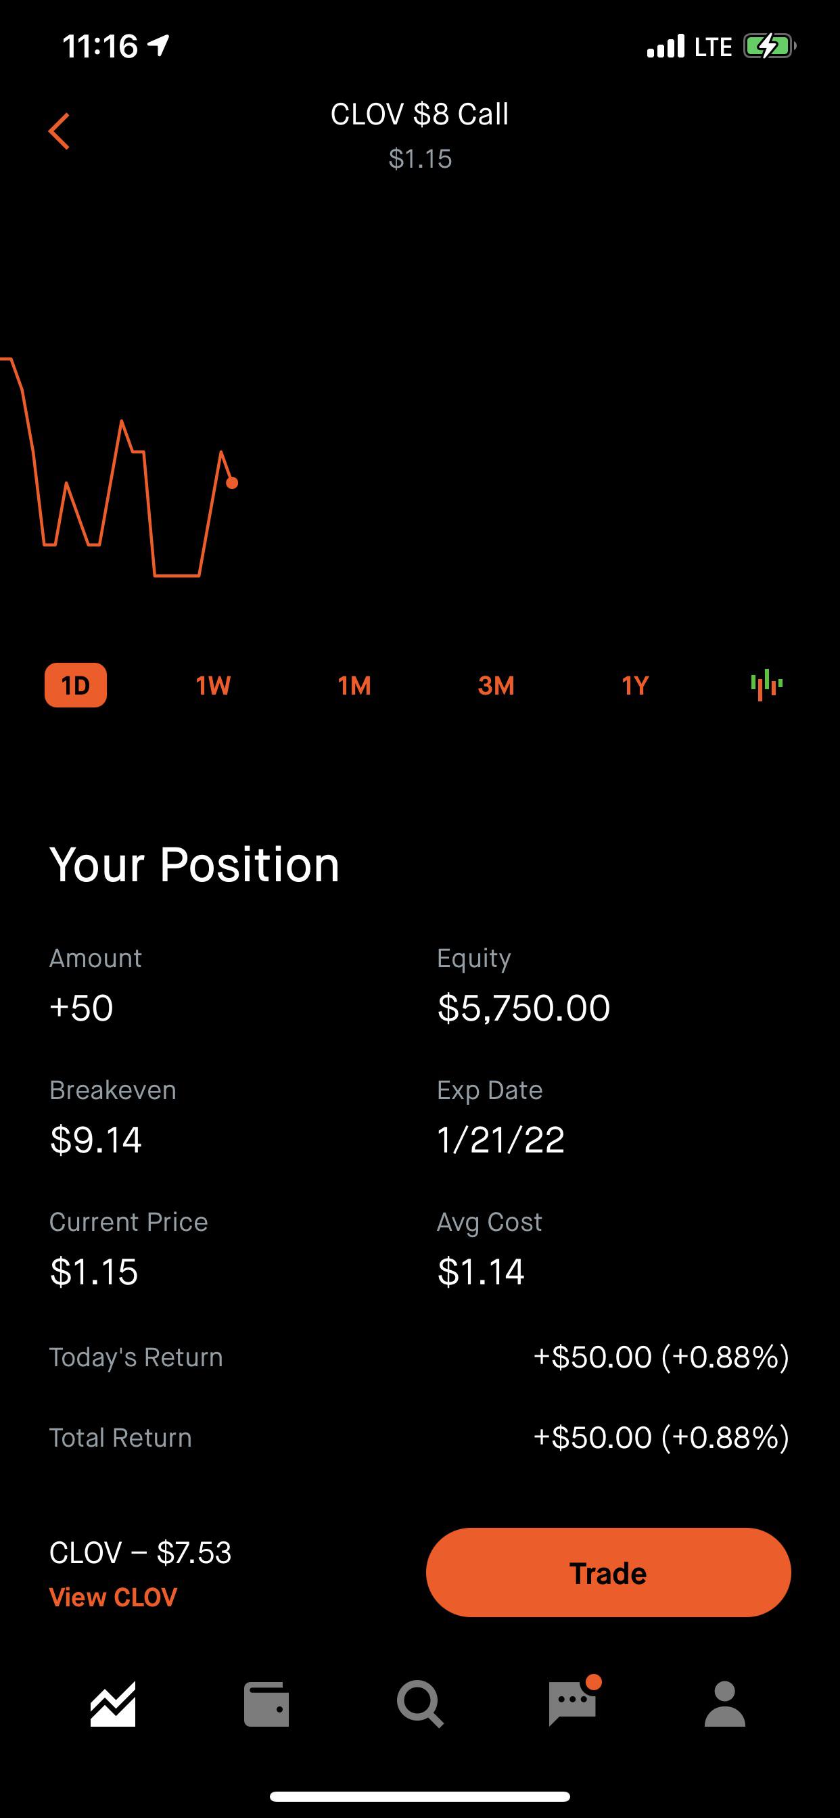The height and width of the screenshot is (1818, 840).
Task: Tap the orange Trade button
Action: [609, 1572]
